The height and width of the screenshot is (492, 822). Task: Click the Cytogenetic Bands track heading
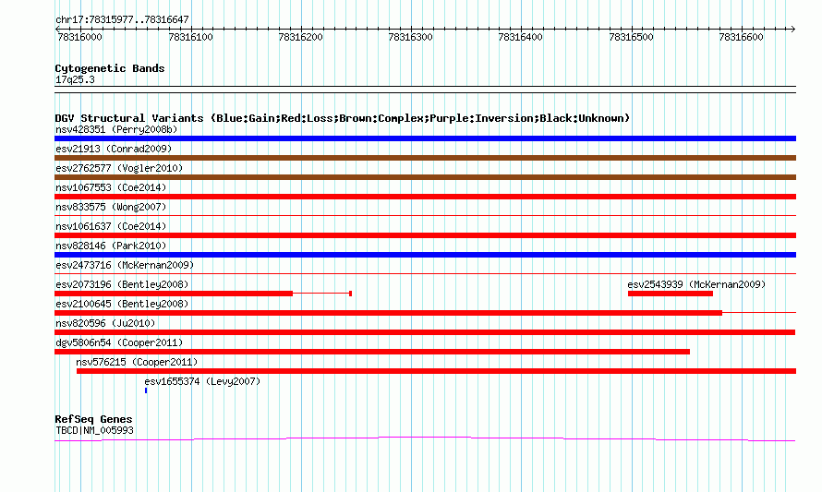point(110,68)
